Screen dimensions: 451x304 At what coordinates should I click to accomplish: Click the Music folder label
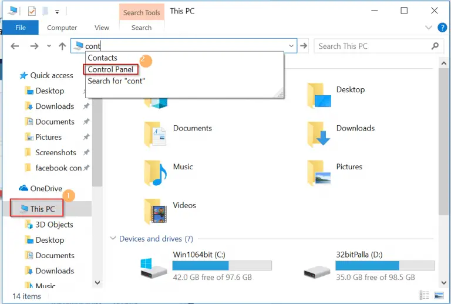[x=183, y=166]
